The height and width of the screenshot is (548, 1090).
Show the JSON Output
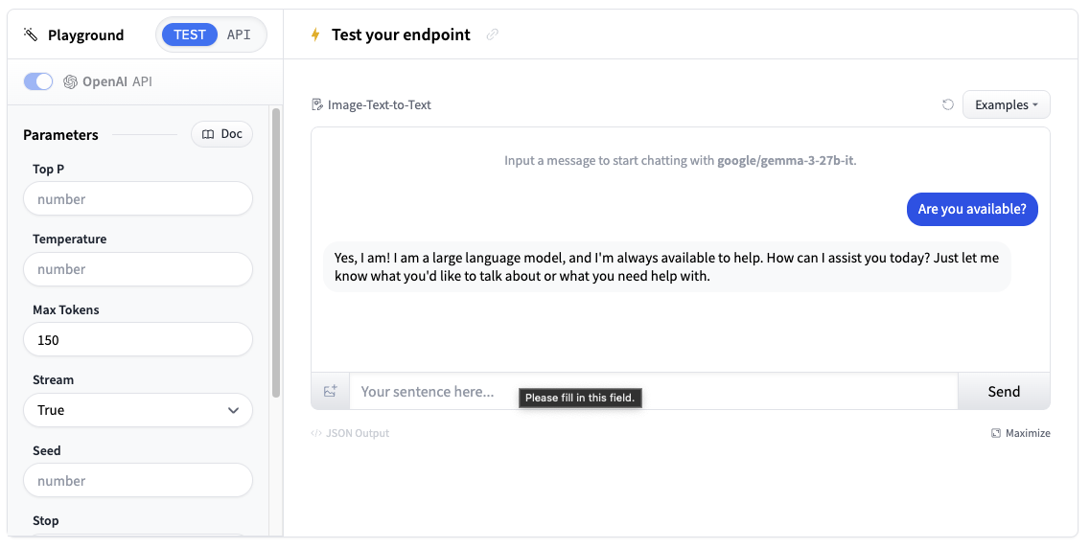tap(350, 433)
